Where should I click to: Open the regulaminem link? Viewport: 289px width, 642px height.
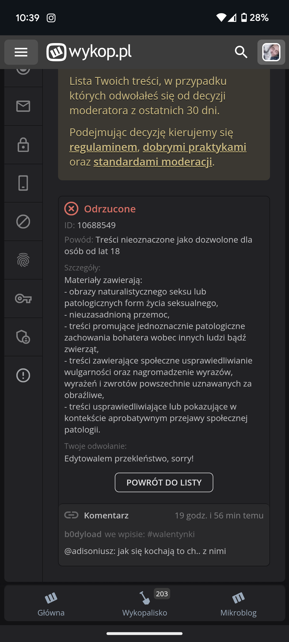pos(103,147)
